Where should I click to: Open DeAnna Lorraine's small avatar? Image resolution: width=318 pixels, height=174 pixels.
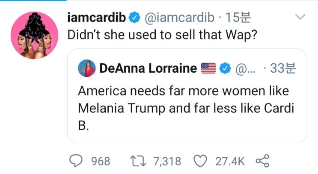[x=87, y=68]
